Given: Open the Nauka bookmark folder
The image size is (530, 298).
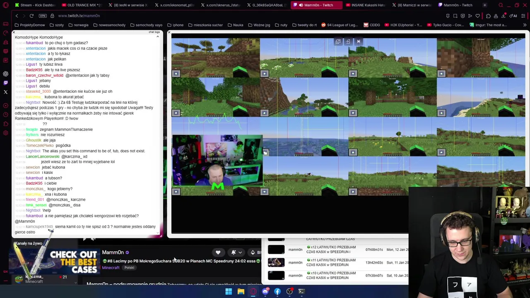Looking at the screenshot, I should [x=235, y=25].
